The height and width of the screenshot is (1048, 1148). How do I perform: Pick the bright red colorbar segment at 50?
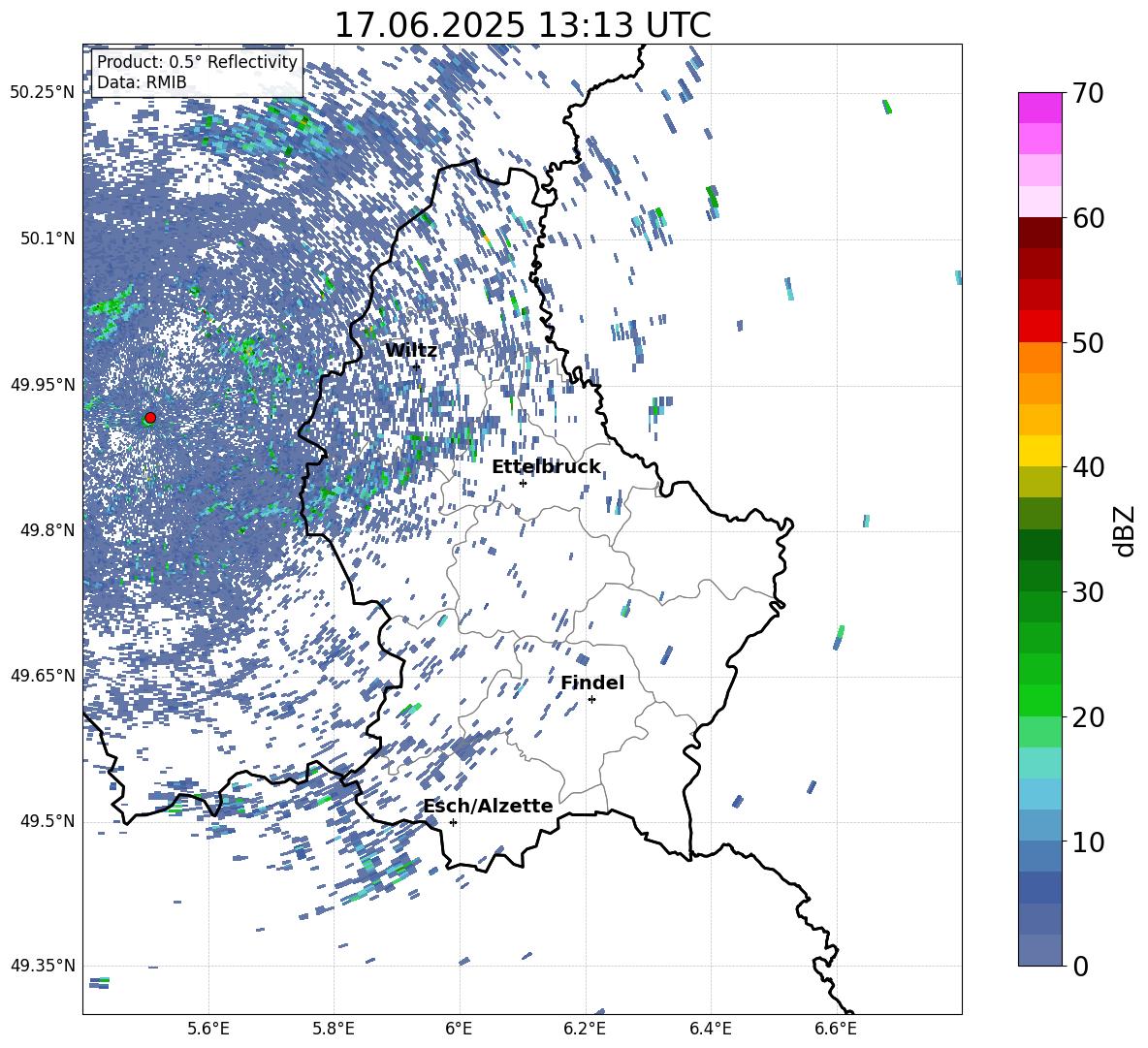point(1040,327)
